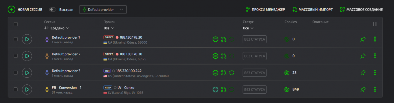Open МАССОВЫЙ ИМПОРТ
Image resolution: width=394 pixels, height=103 pixels.
point(313,9)
